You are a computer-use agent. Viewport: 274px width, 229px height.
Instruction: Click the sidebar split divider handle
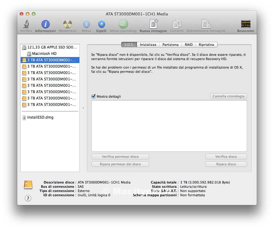[x=83, y=108]
